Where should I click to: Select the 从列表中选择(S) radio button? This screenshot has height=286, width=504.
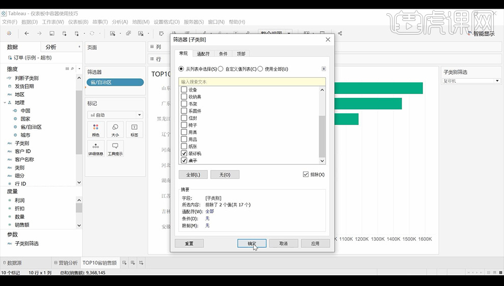181,69
